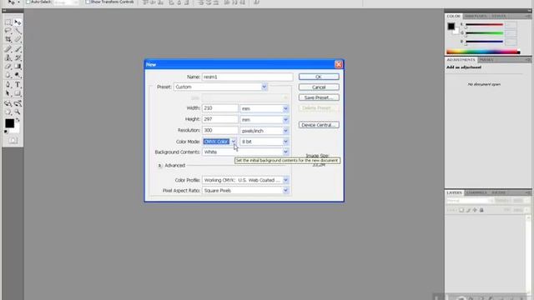Select the Path Selection tool
534x300 pixels.
(x=8, y=93)
